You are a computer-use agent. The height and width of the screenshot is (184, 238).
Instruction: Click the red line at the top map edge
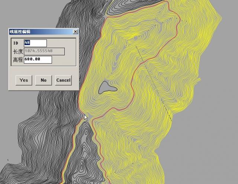coord(167,2)
